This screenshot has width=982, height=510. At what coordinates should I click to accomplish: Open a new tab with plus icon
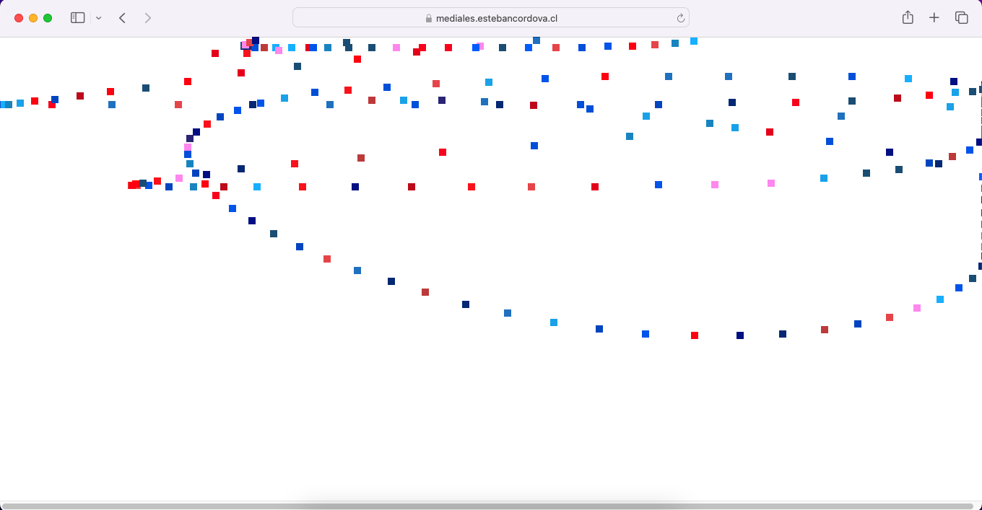pyautogui.click(x=934, y=18)
